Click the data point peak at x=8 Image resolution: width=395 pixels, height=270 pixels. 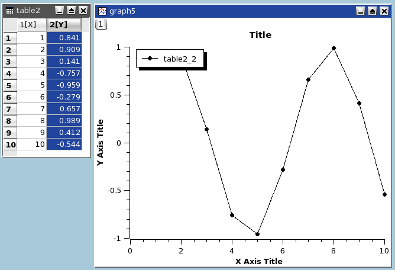pos(334,49)
